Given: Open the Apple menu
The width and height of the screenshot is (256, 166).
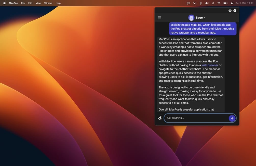Looking at the screenshot, I should click(4, 3).
